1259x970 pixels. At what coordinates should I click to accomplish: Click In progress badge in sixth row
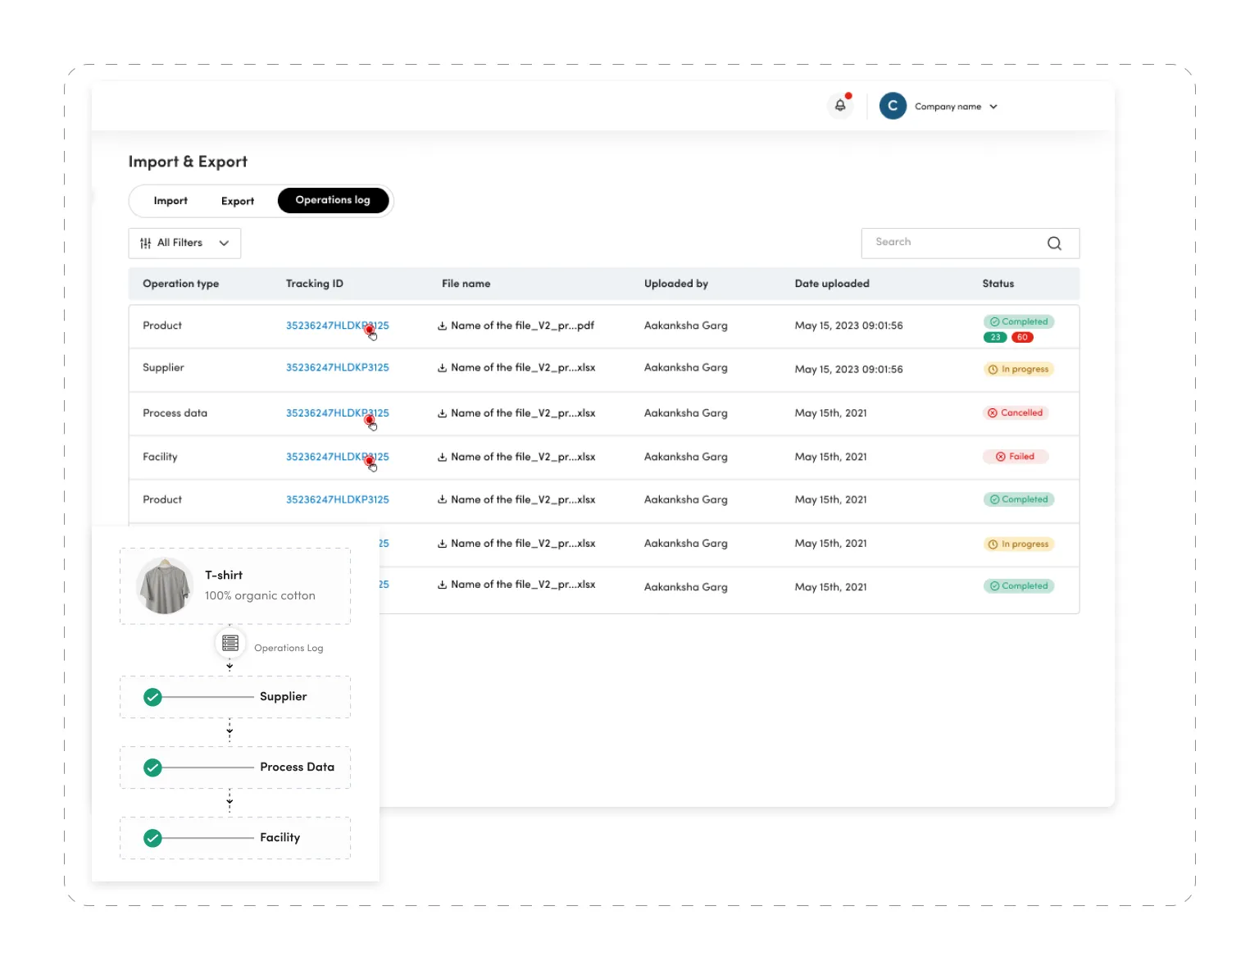[x=1018, y=544]
